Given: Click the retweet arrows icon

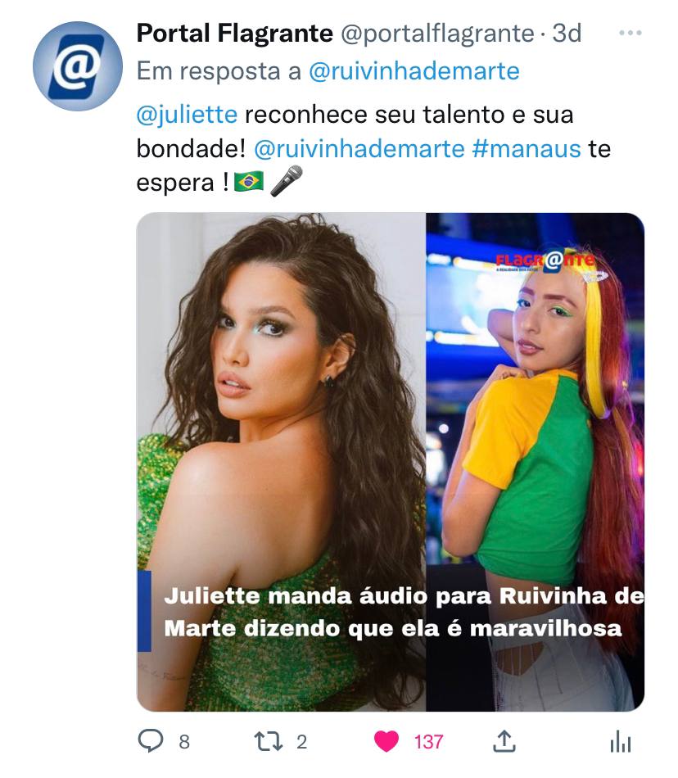Looking at the screenshot, I should click(269, 741).
